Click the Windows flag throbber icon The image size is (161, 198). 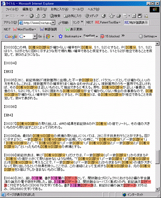[154, 10]
